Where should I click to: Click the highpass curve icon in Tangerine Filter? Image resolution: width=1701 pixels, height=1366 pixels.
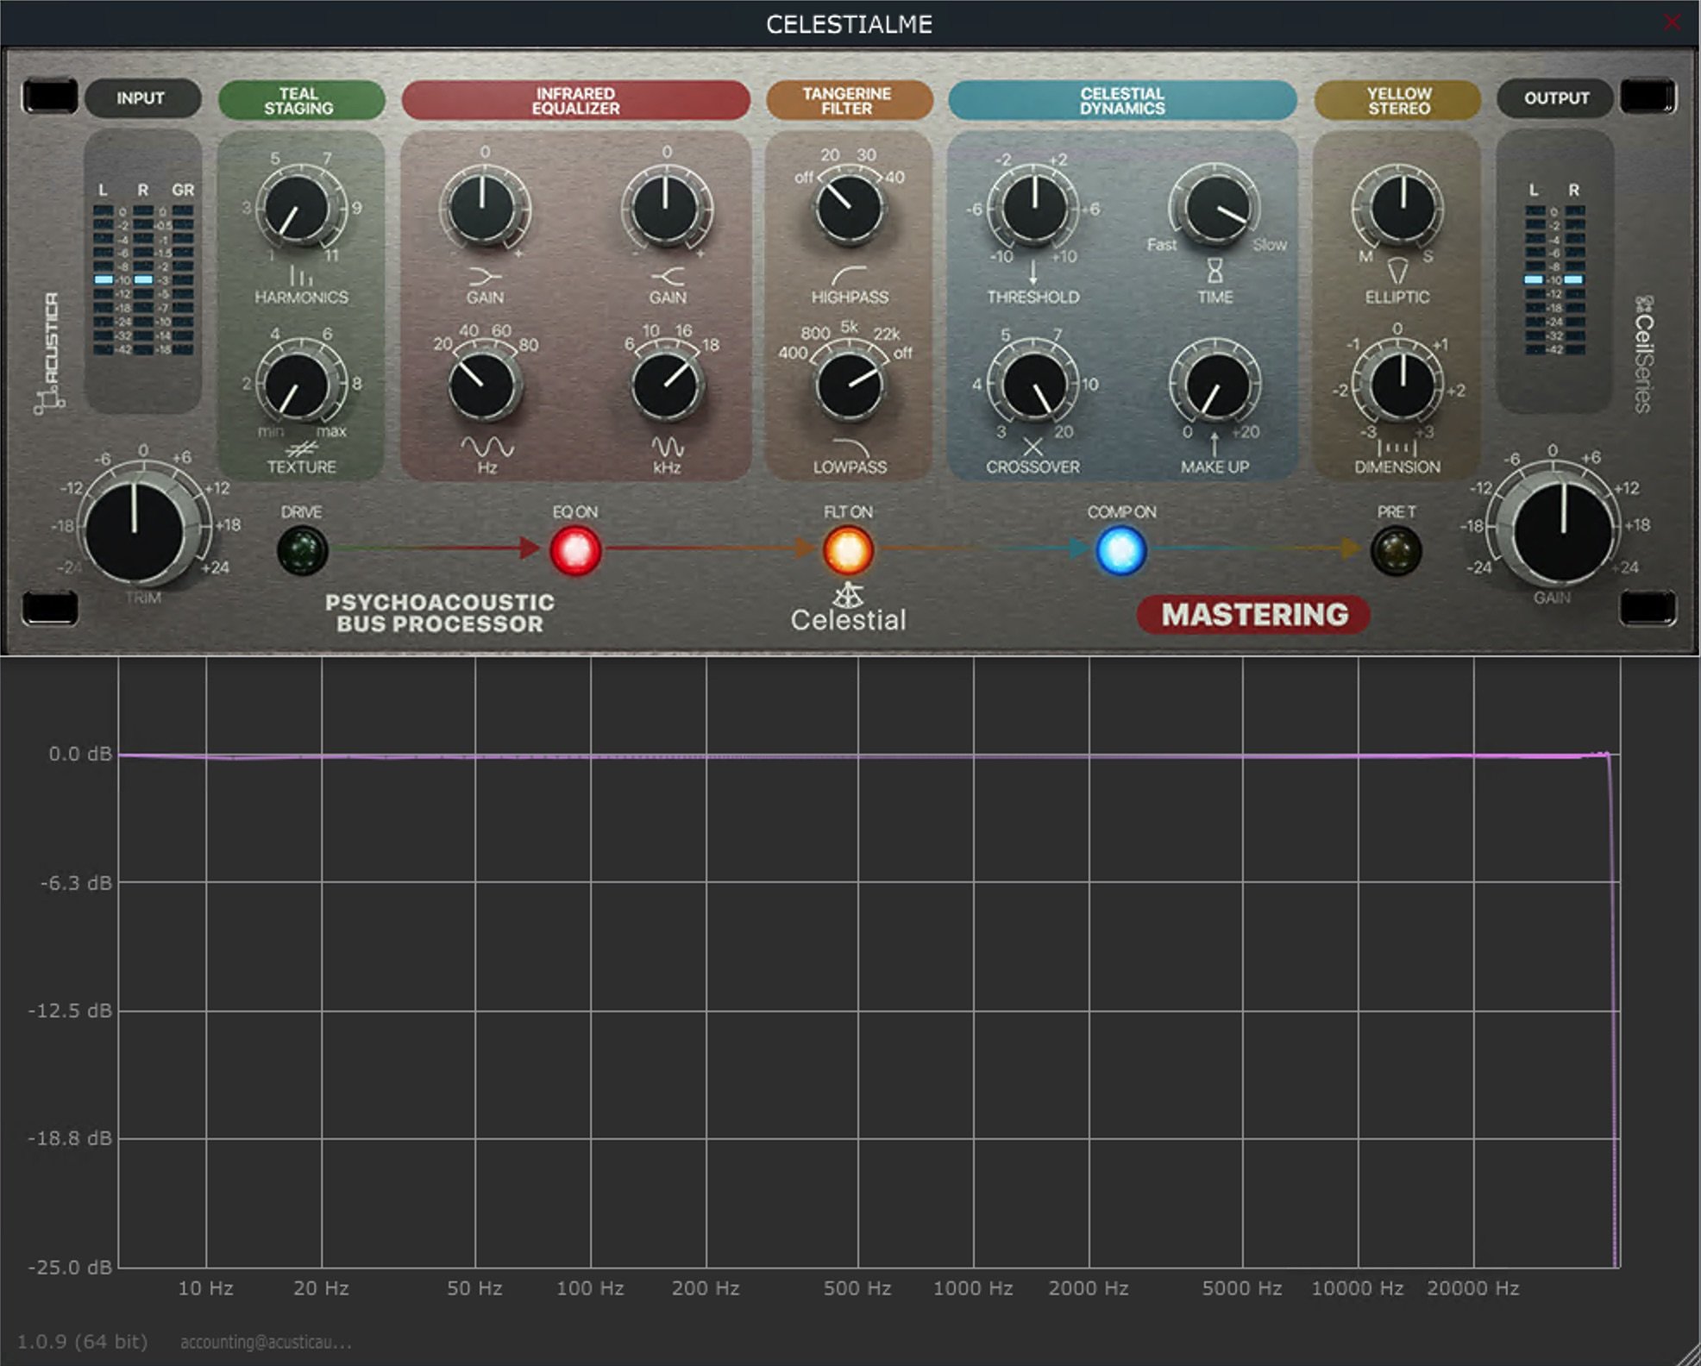tap(848, 274)
